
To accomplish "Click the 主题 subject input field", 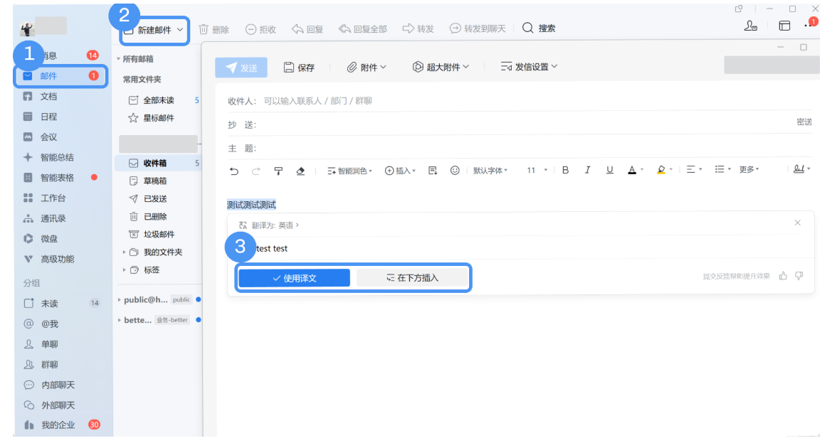I will (356, 147).
